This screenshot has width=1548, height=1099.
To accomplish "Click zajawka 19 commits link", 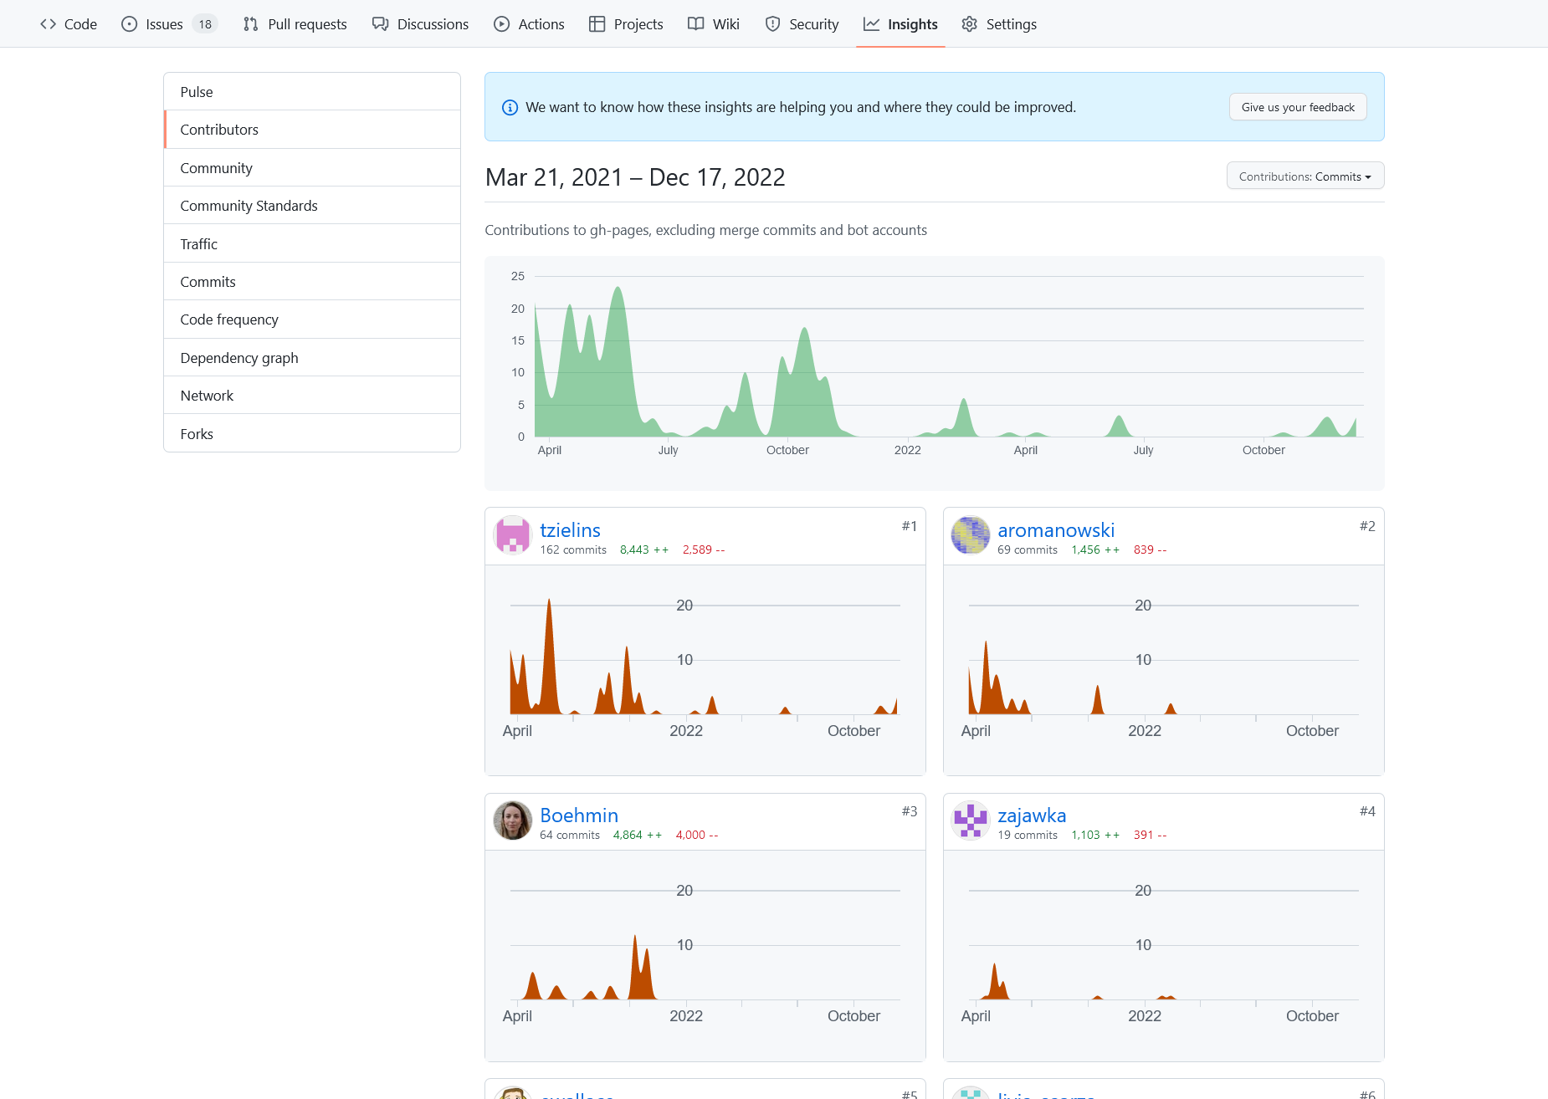I will pos(1028,835).
